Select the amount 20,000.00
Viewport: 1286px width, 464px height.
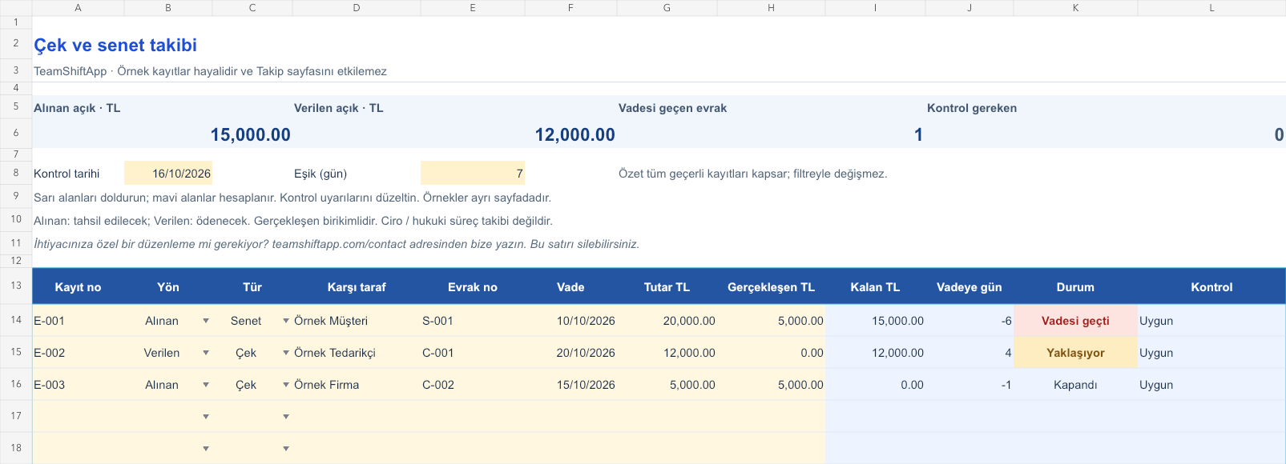click(x=667, y=321)
